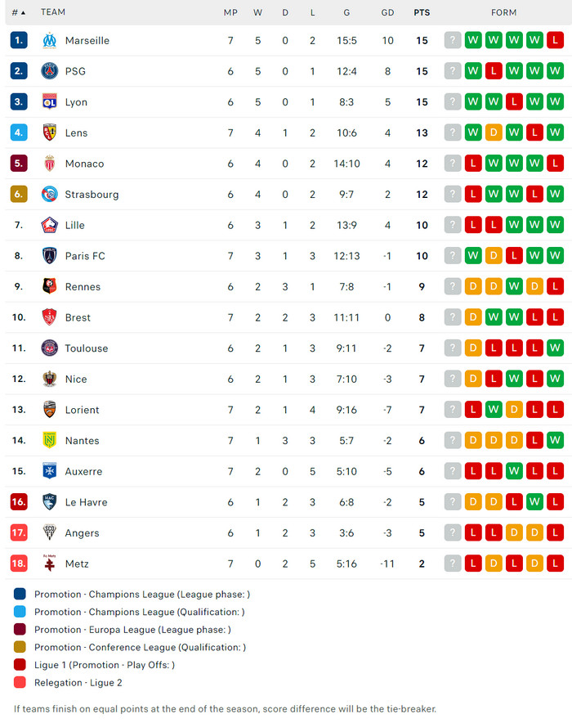Viewport: 572px width, 723px height.
Task: Sort standings by PTS column header
Action: (x=422, y=12)
